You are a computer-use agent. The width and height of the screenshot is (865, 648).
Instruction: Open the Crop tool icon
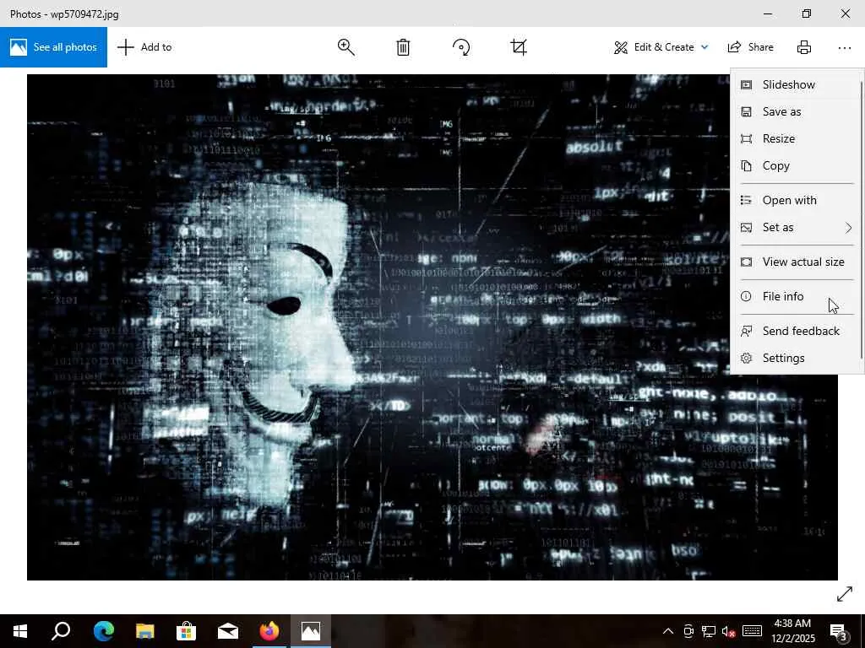[519, 47]
